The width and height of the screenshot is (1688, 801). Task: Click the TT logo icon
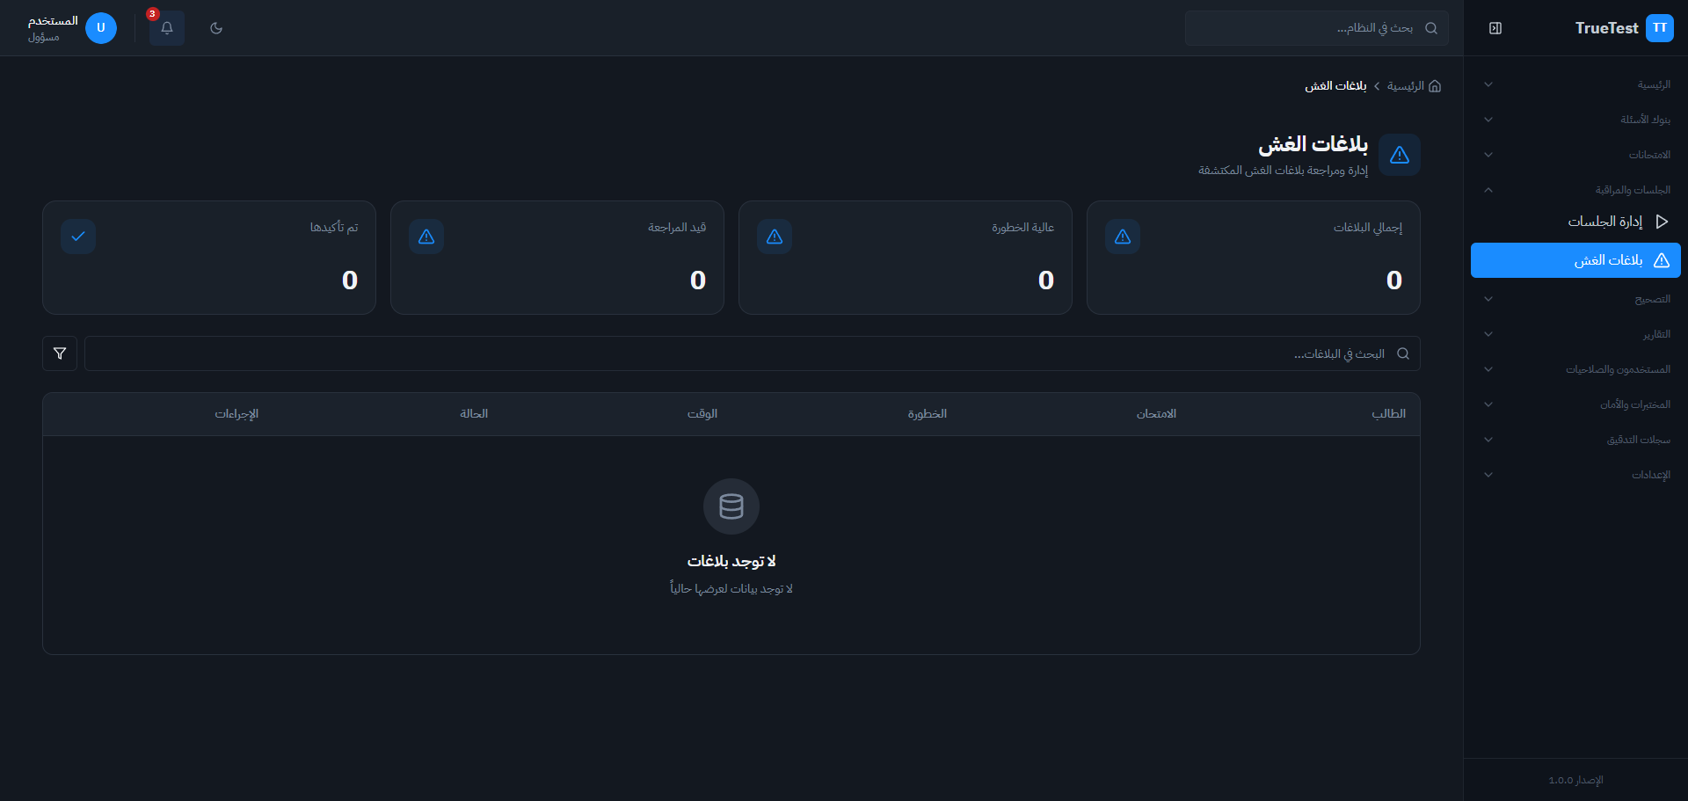tap(1660, 28)
